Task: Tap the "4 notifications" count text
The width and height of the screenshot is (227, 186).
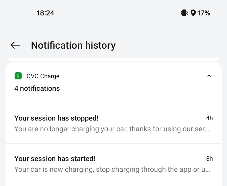Action: tap(37, 88)
